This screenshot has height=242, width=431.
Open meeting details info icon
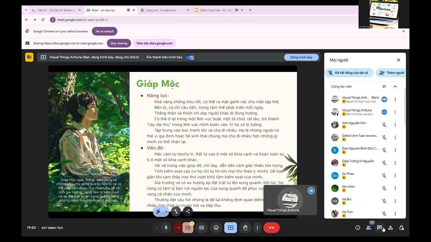click(358, 228)
